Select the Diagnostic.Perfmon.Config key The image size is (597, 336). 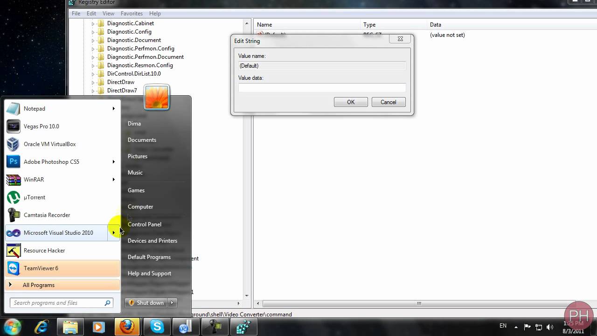(x=141, y=49)
